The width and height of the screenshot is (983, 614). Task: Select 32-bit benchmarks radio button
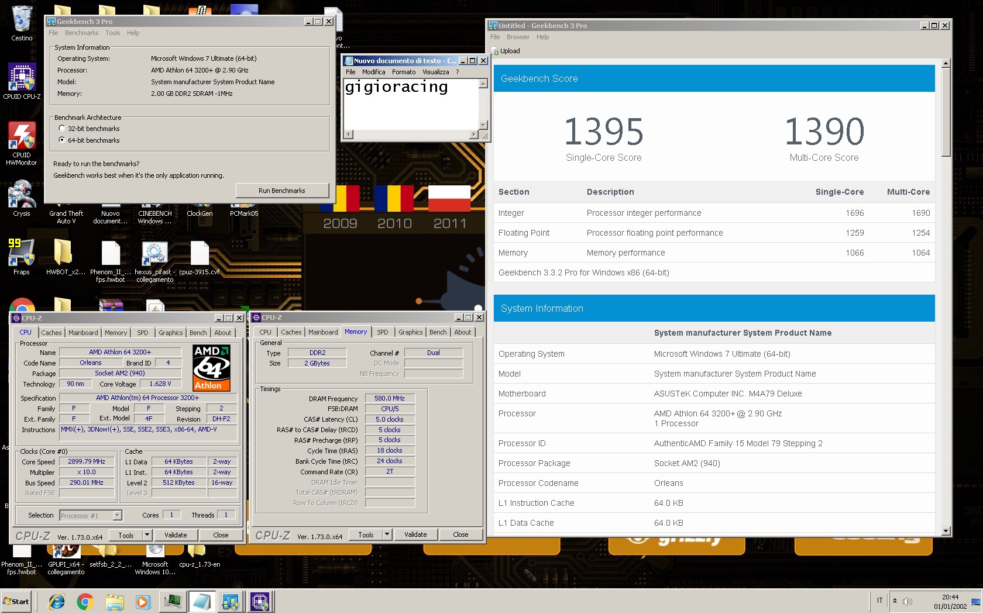pos(62,129)
